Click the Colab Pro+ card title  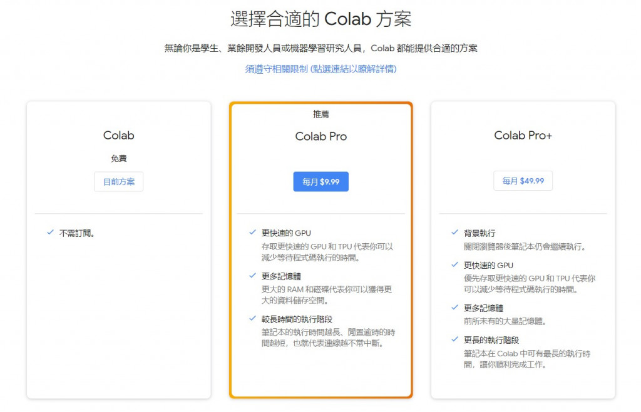click(x=523, y=135)
